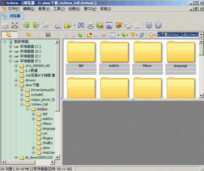Open the 工具(T) menu
This screenshot has height=171, width=204.
coord(59,9)
